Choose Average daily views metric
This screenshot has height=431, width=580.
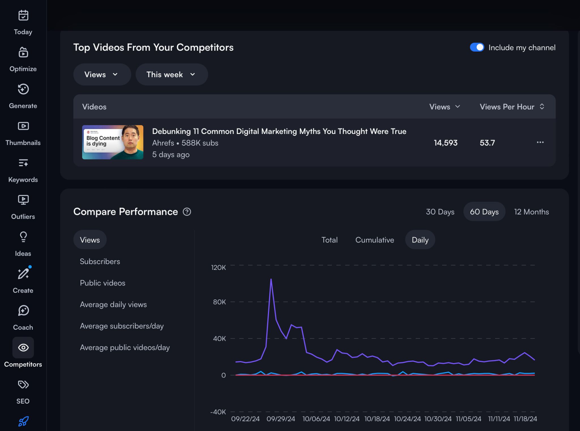(x=113, y=304)
